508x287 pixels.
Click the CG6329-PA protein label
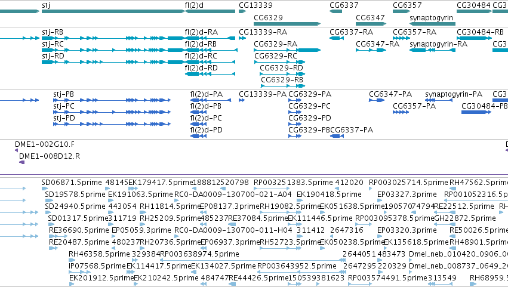coord(310,94)
